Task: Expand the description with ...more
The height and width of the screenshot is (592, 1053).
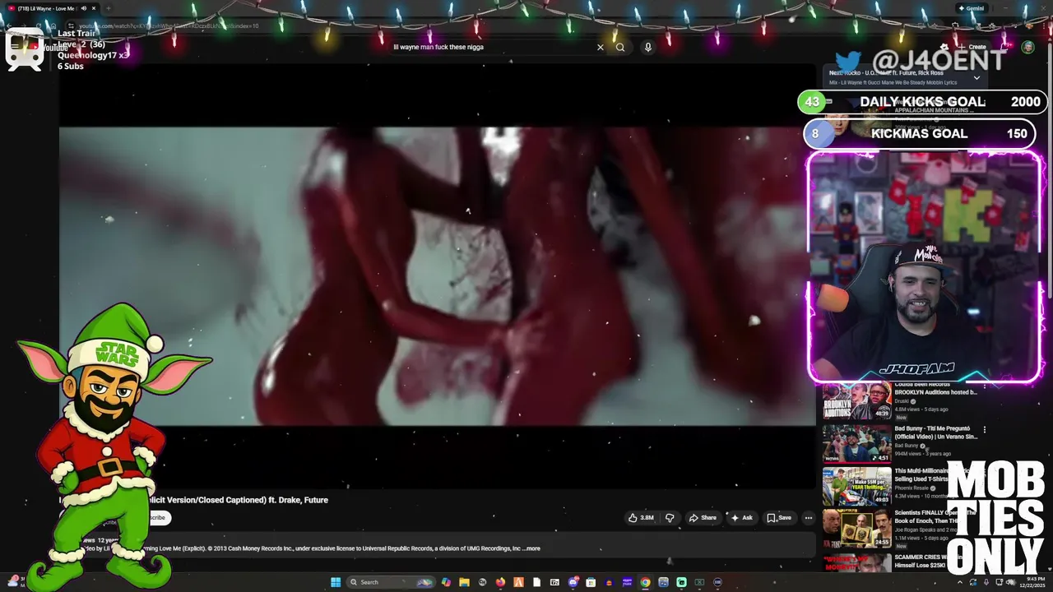Action: tap(532, 548)
